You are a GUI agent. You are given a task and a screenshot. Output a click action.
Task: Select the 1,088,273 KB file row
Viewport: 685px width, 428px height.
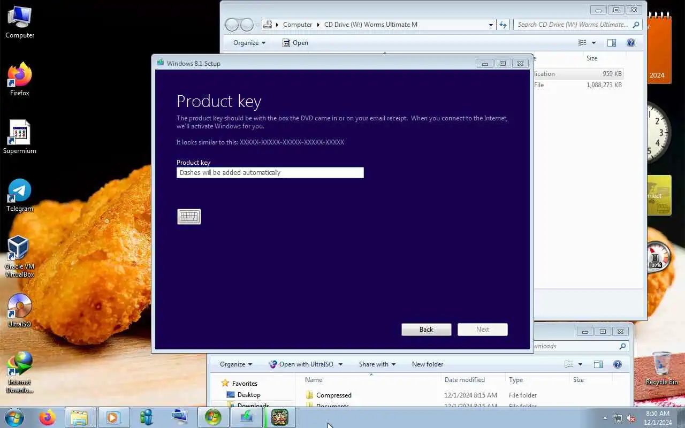[x=578, y=85]
